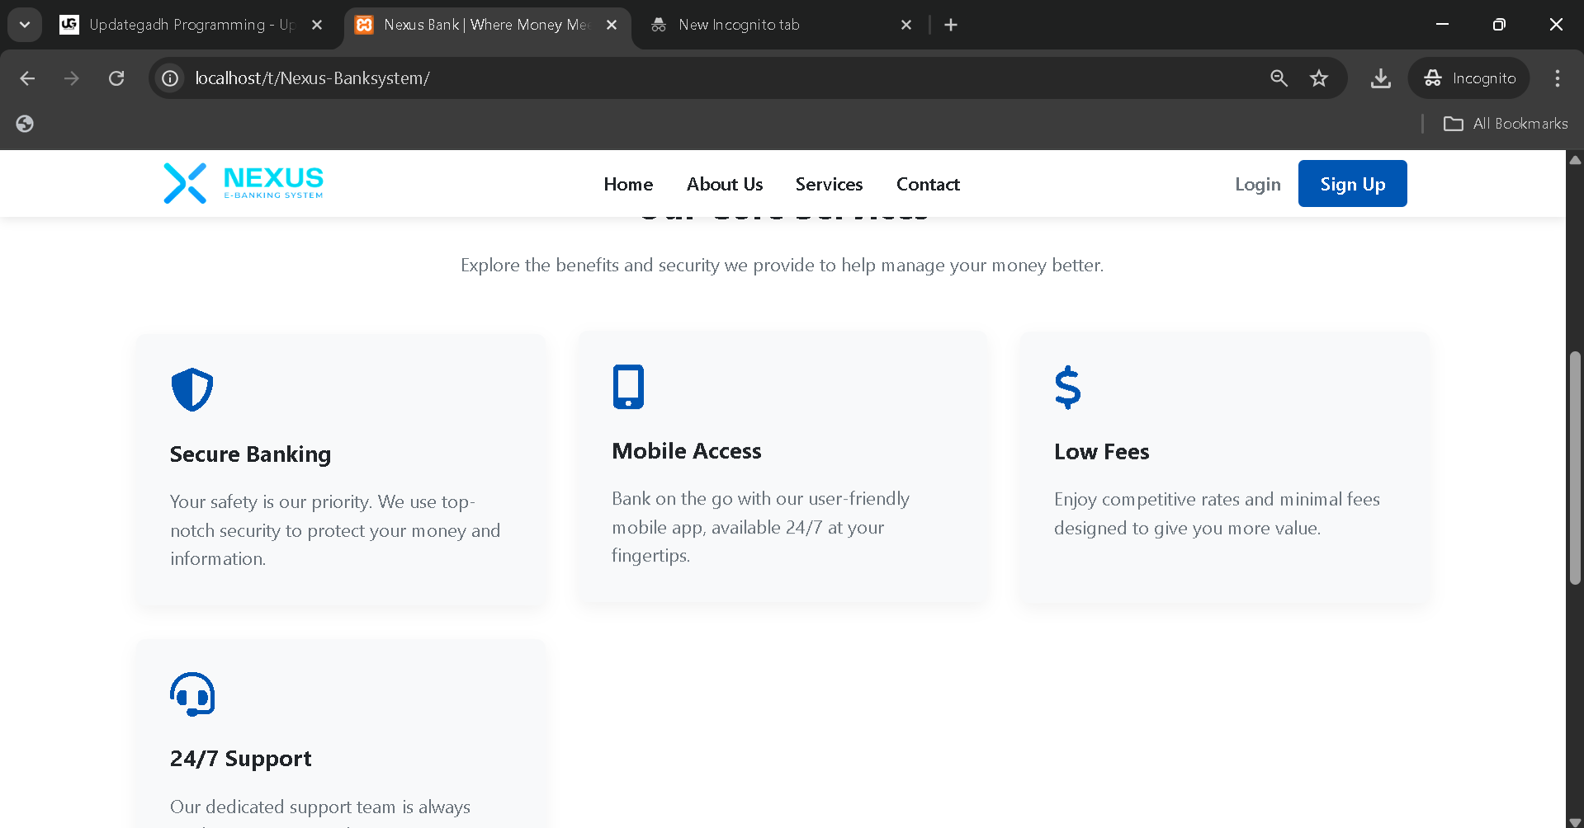Open the All Bookmarks folder

(1506, 124)
